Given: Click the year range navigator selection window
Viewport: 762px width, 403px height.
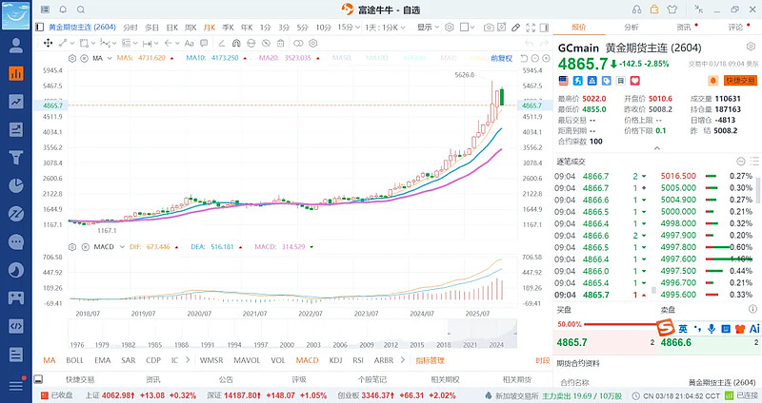Looking at the screenshot, I should click(x=482, y=334).
